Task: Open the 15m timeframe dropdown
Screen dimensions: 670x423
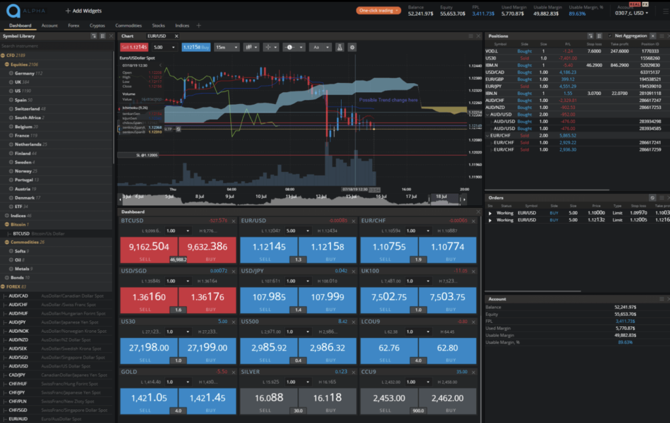Action: coord(226,47)
